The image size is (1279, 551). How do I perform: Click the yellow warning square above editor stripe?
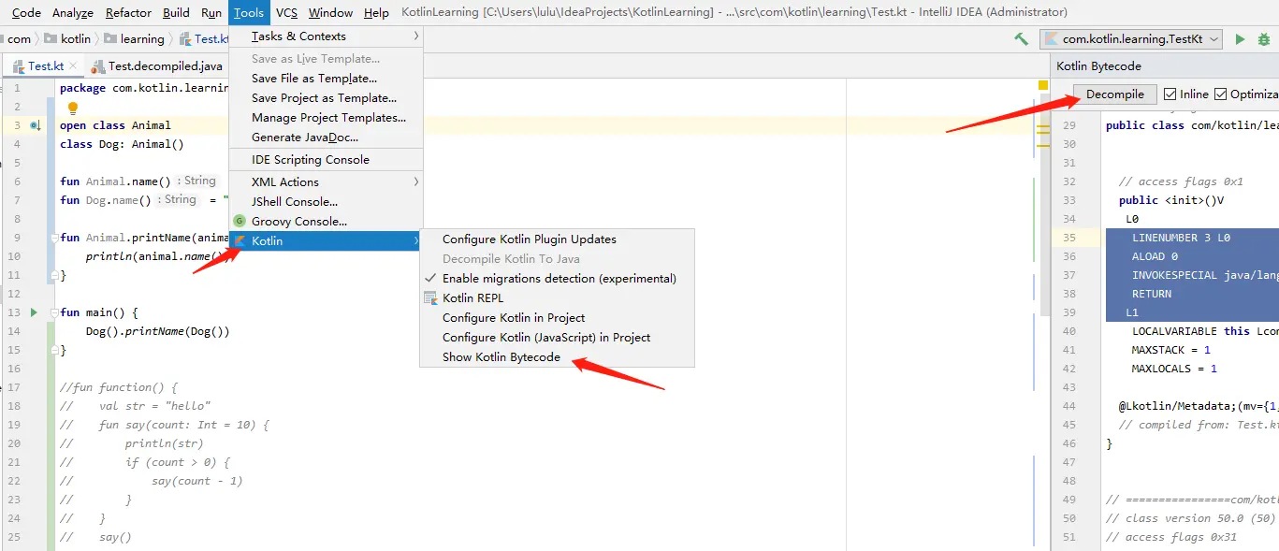click(x=1043, y=85)
